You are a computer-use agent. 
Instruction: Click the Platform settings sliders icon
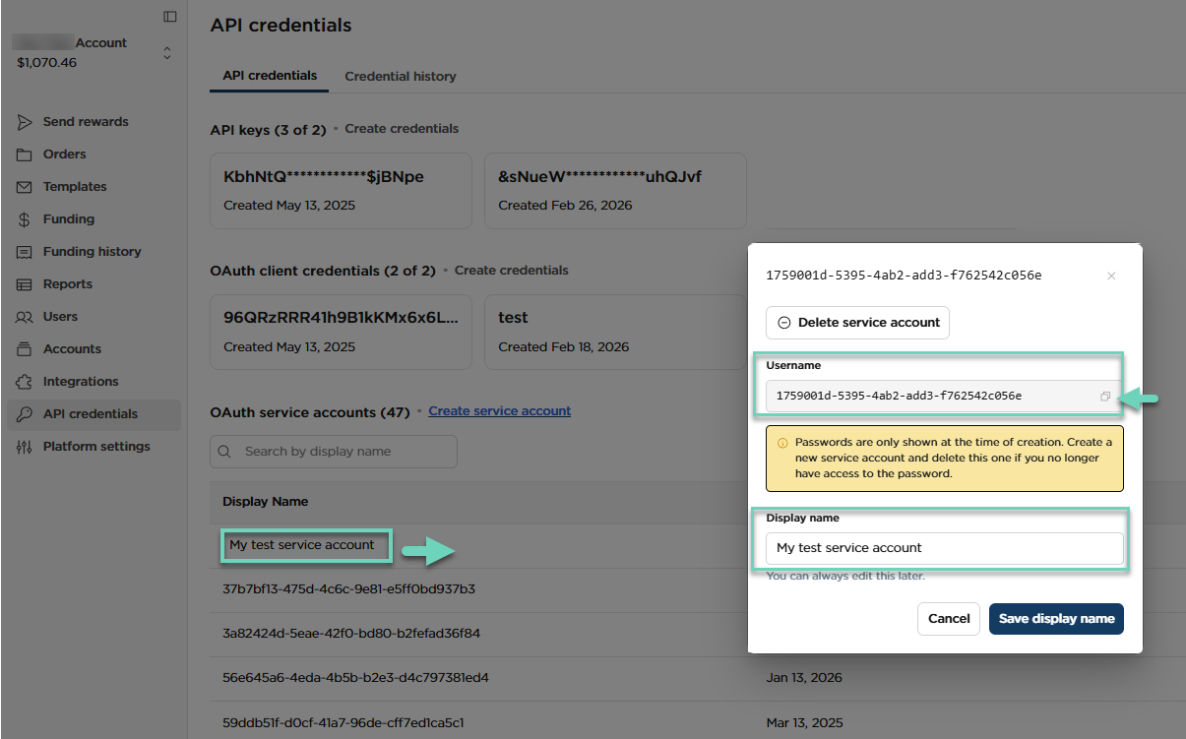point(25,447)
